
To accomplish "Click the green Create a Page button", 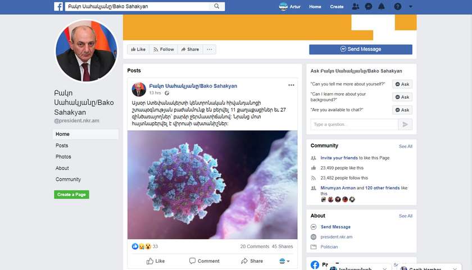I will pyautogui.click(x=71, y=195).
